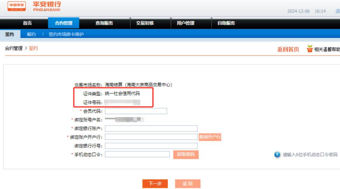Viewport: 340px width, 189px height.
Task: Focus the 会员代码 input field
Action: [136, 111]
